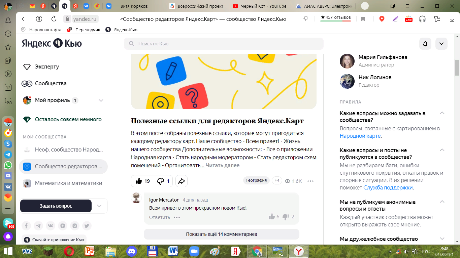The height and width of the screenshot is (258, 460).
Task: Click the browser back arrow
Action: 24,19
